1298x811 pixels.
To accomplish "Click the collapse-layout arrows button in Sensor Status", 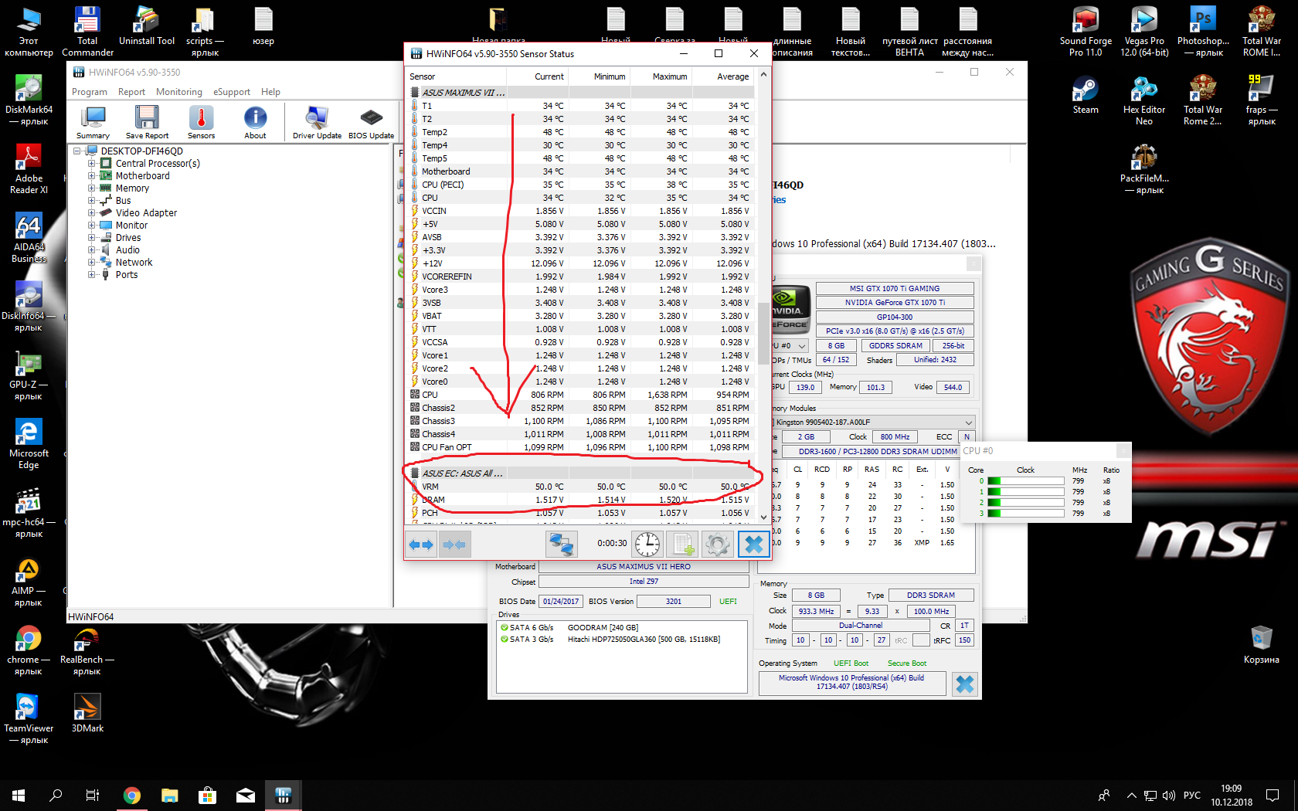I will (454, 545).
